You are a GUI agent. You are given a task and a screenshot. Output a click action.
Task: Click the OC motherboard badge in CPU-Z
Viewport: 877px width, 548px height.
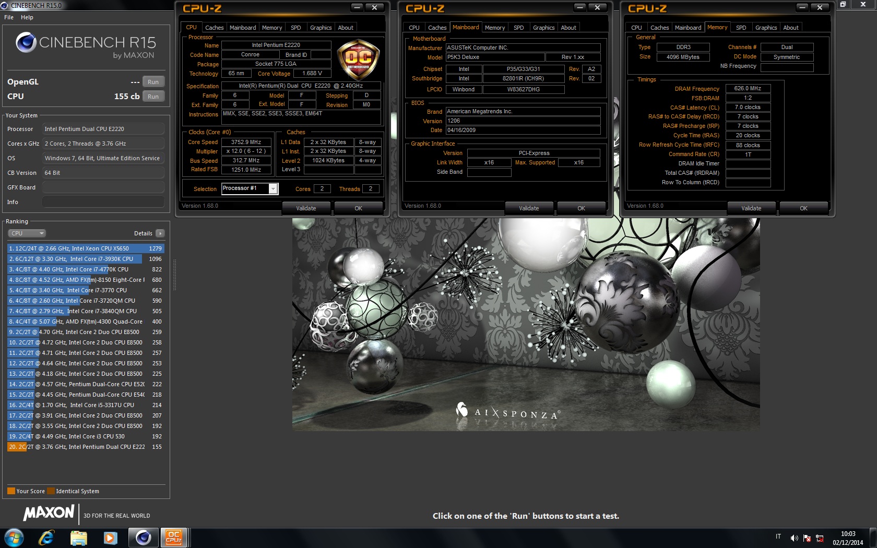[358, 59]
